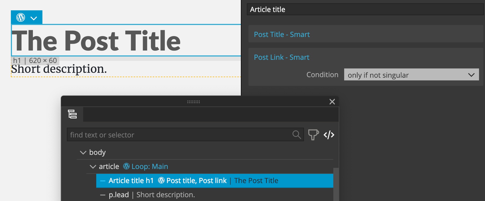Open the Post Link - Smart action
This screenshot has width=485, height=201.
[281, 57]
